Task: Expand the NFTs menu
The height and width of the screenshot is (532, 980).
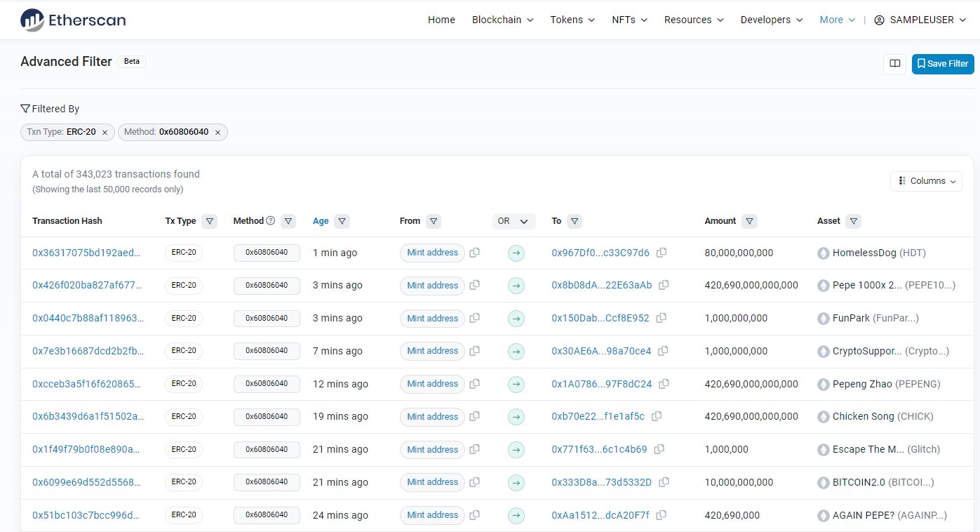Action: point(629,20)
